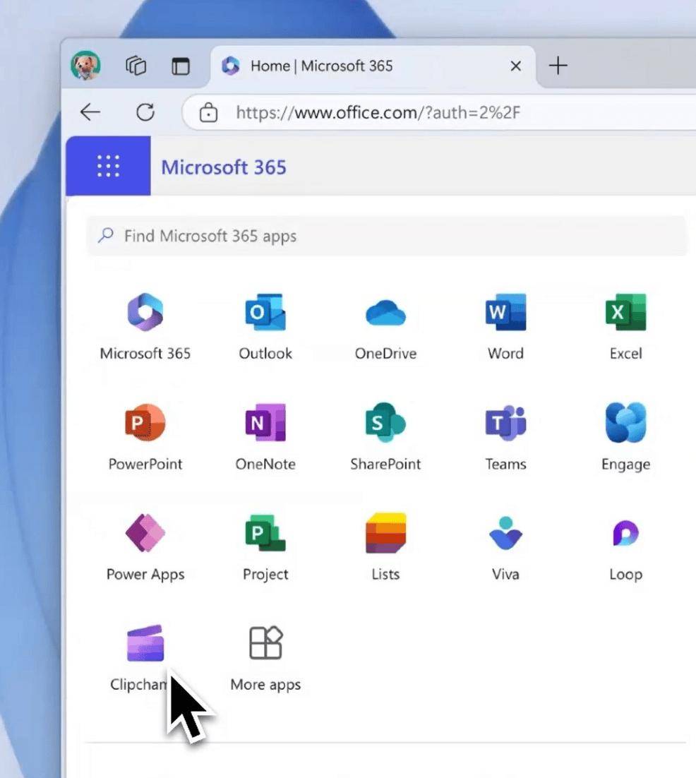696x778 pixels.
Task: Open the Loop app
Action: pyautogui.click(x=625, y=547)
